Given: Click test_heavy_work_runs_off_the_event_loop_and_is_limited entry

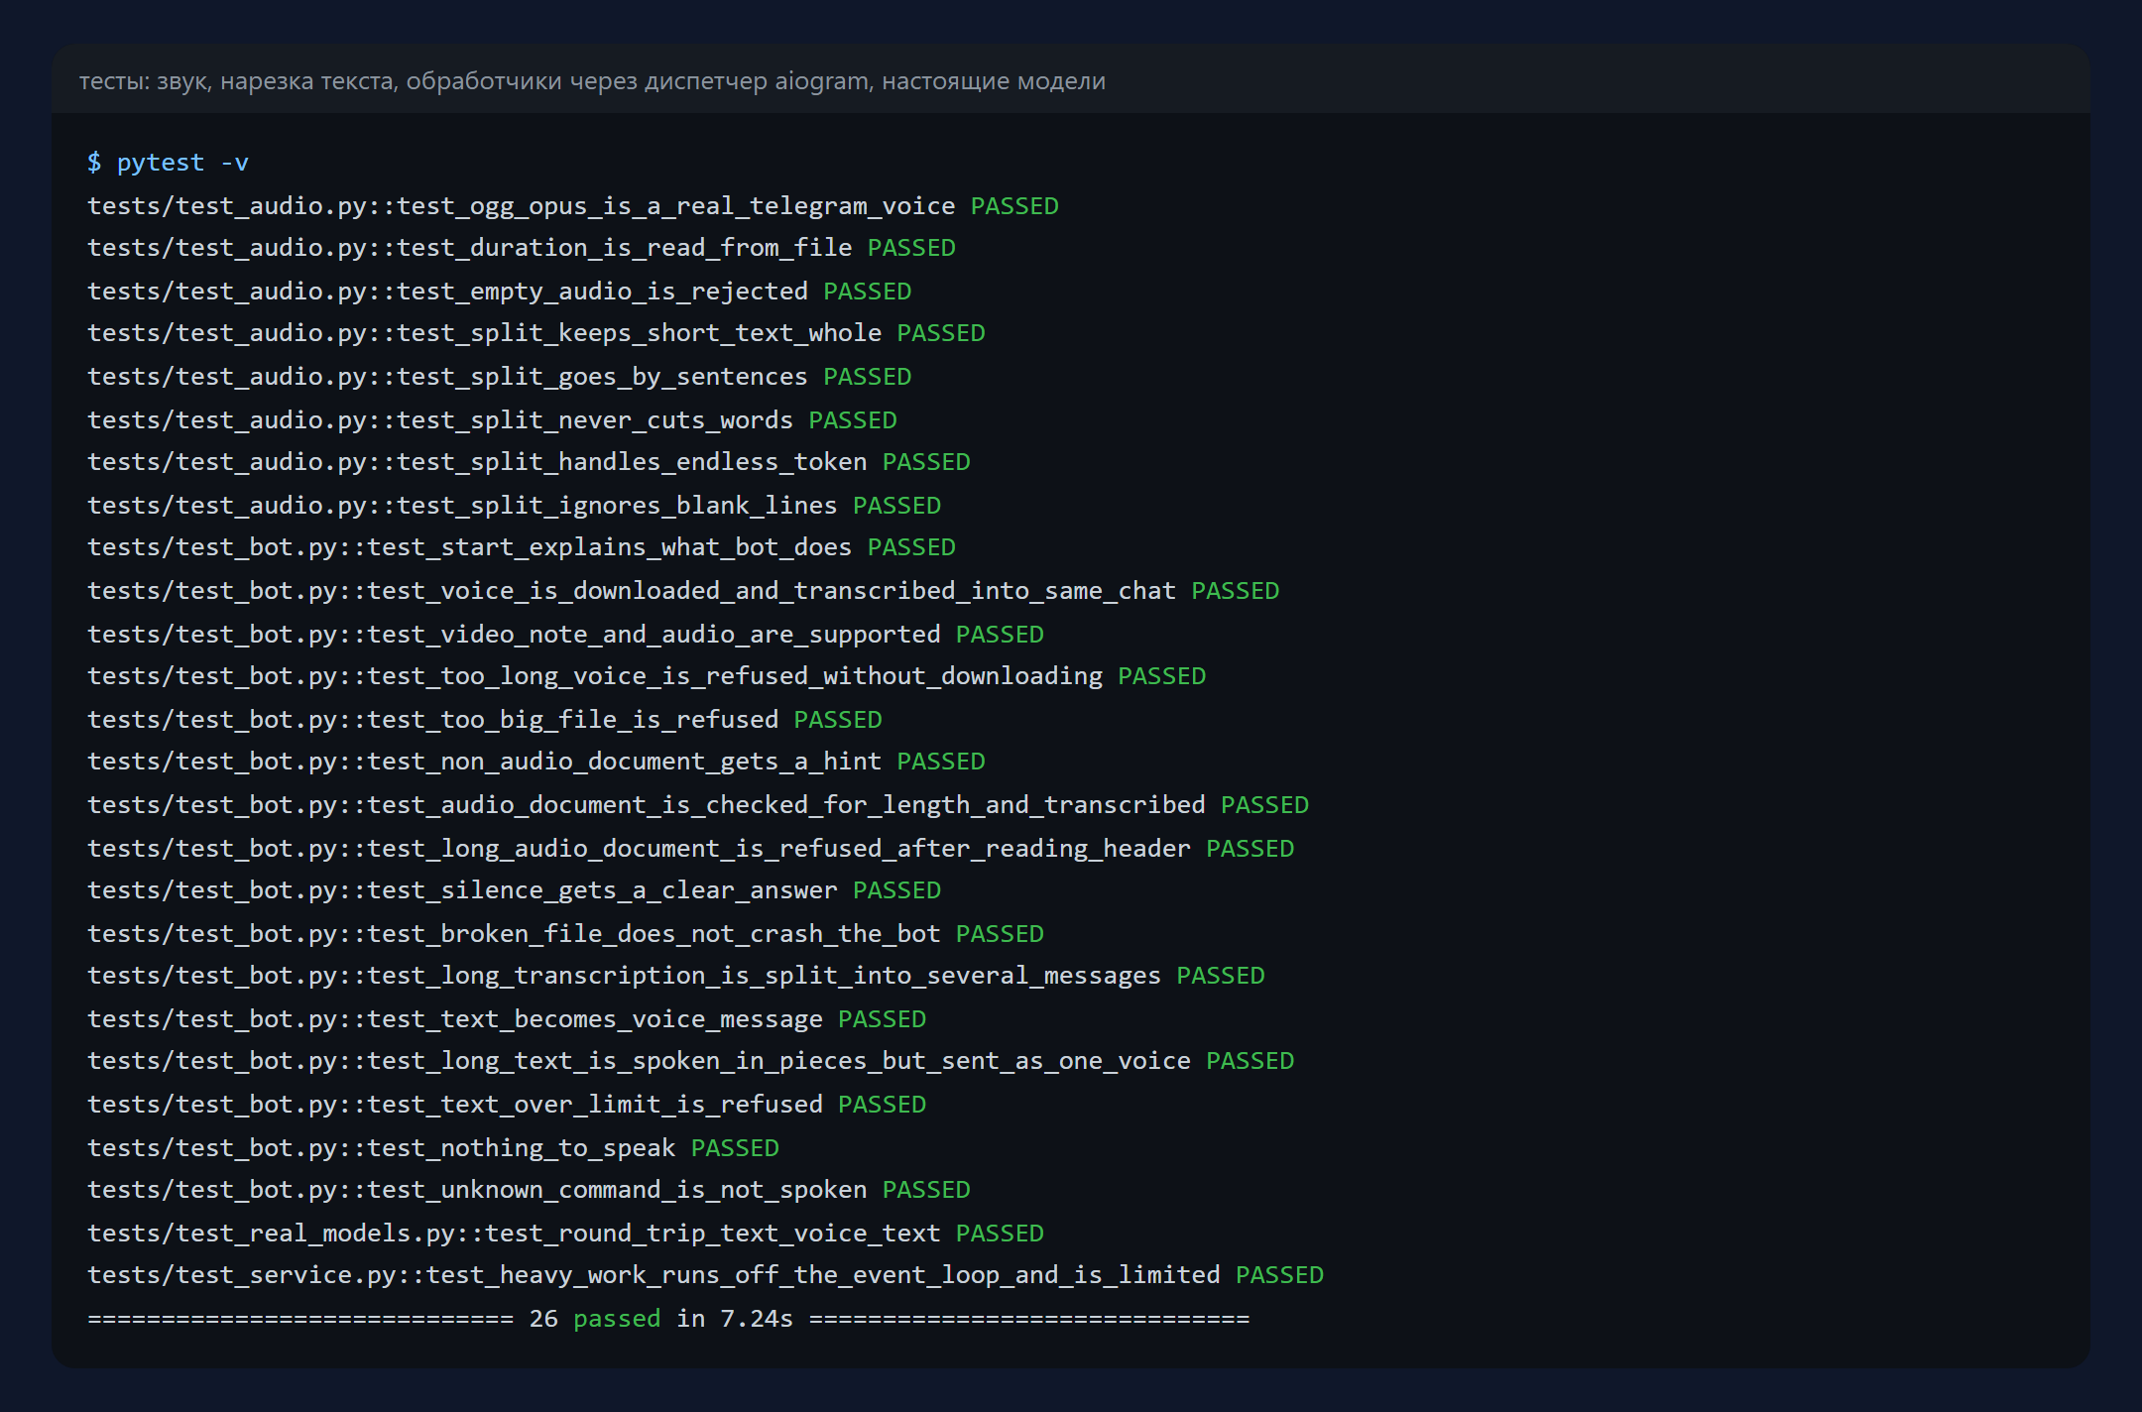Looking at the screenshot, I should [x=706, y=1275].
